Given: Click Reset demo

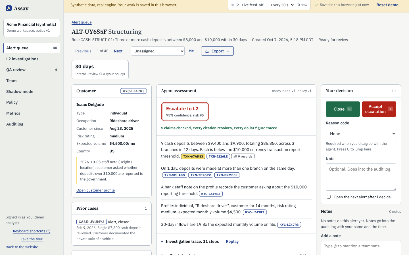Looking at the screenshot, I should [x=387, y=5].
